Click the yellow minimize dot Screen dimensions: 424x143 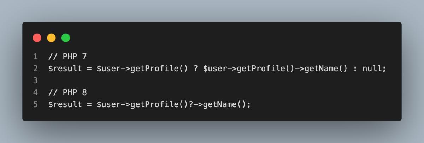(51, 38)
